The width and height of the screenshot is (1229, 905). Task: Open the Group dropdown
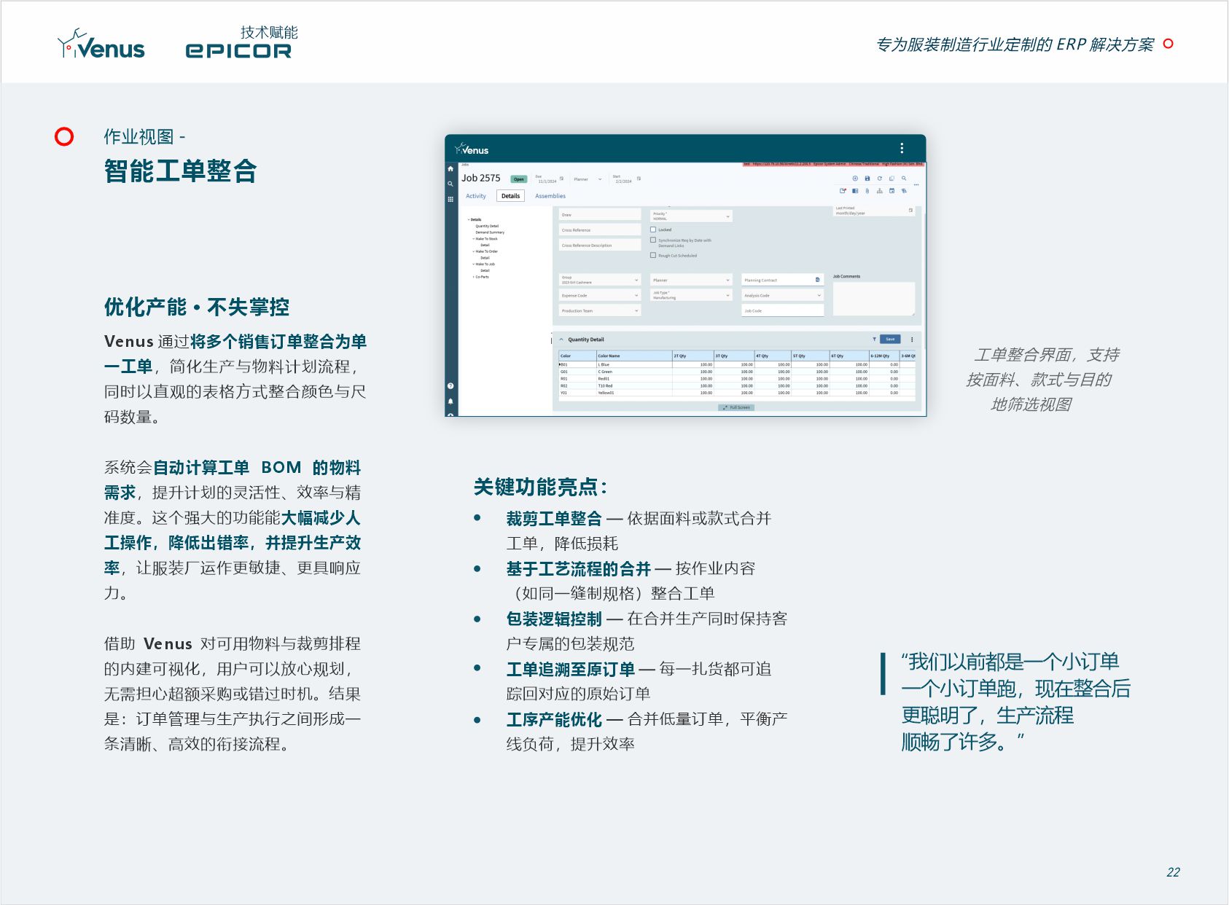tap(600, 280)
